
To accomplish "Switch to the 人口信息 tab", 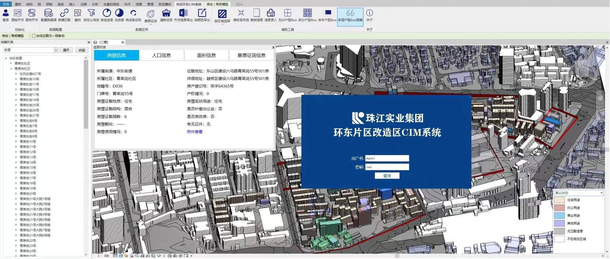I will (x=161, y=55).
